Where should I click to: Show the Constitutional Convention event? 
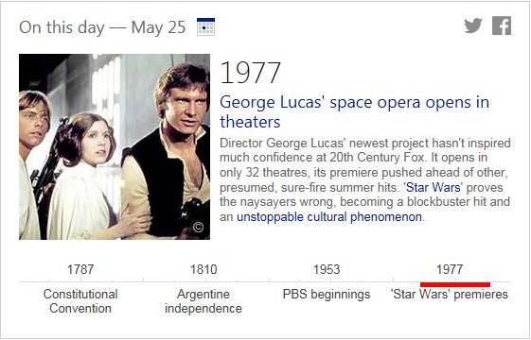tap(80, 301)
